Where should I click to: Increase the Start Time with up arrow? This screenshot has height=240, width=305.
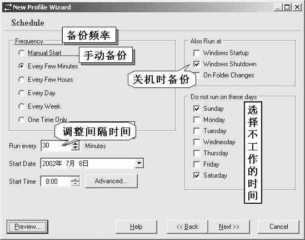click(75, 179)
